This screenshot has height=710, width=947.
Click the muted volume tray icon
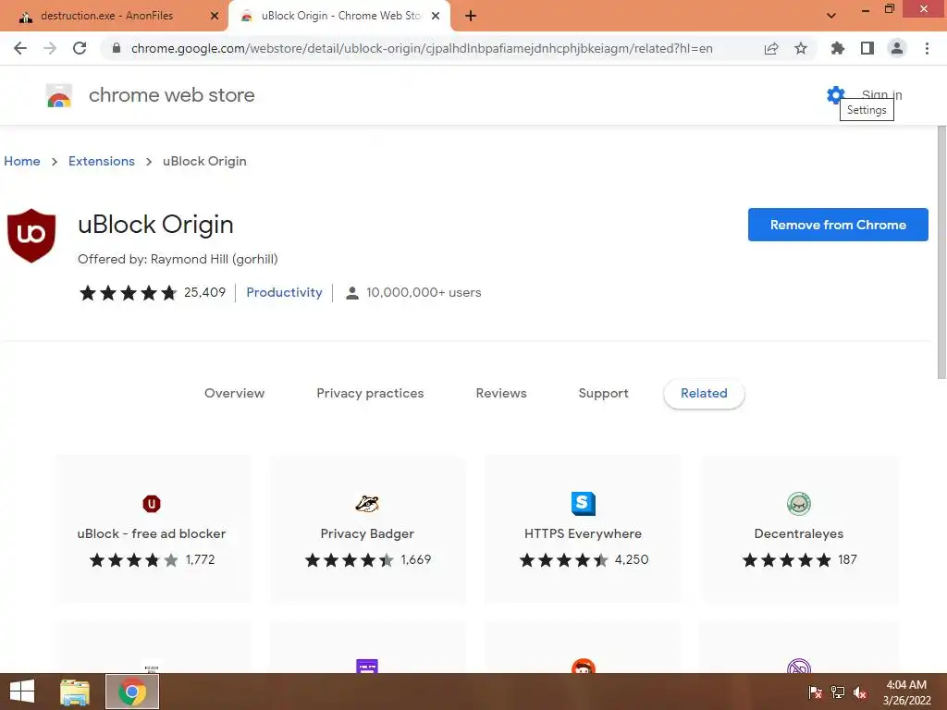(860, 692)
